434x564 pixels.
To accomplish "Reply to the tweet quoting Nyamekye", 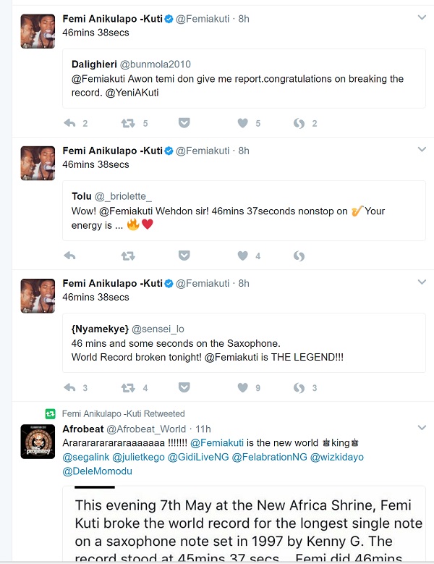I will coord(70,388).
